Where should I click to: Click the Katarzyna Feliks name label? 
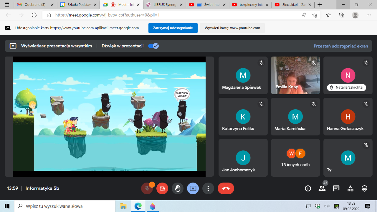238,128
